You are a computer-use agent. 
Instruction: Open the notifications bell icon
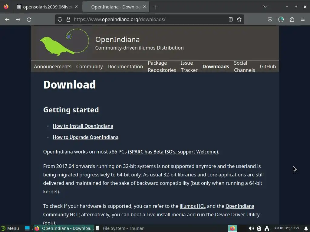point(306,228)
